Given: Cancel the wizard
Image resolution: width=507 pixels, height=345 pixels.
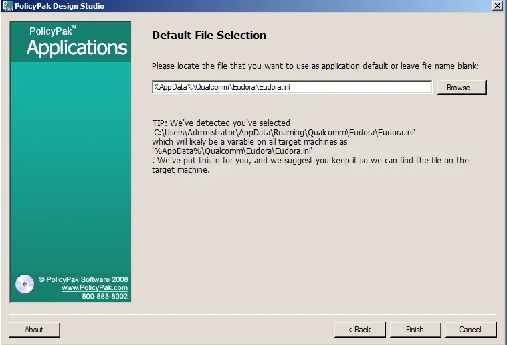Looking at the screenshot, I should pyautogui.click(x=470, y=330).
